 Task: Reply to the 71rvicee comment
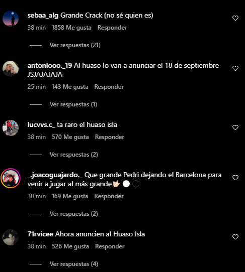(x=110, y=246)
